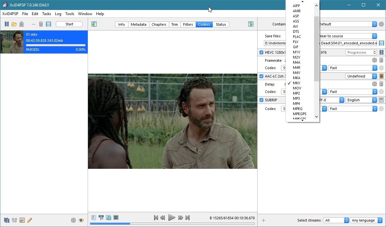Image resolution: width=386 pixels, height=227 pixels.
Task: Click the Trim tab button
Action: tap(175, 24)
